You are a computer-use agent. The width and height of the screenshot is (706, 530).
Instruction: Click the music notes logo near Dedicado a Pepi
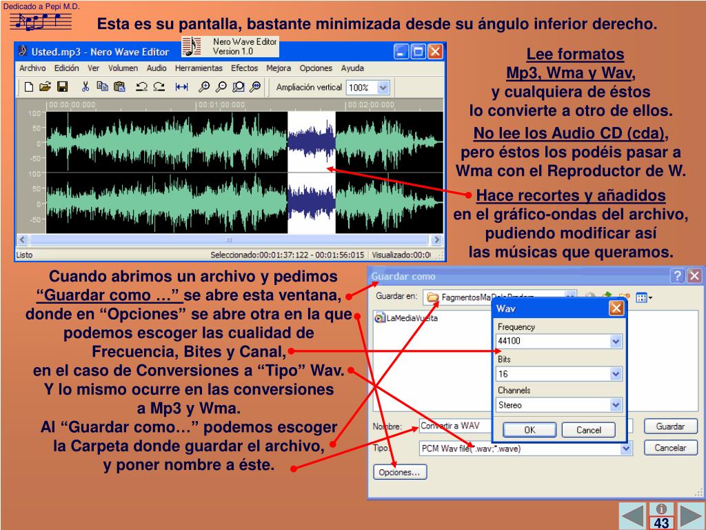(41, 21)
